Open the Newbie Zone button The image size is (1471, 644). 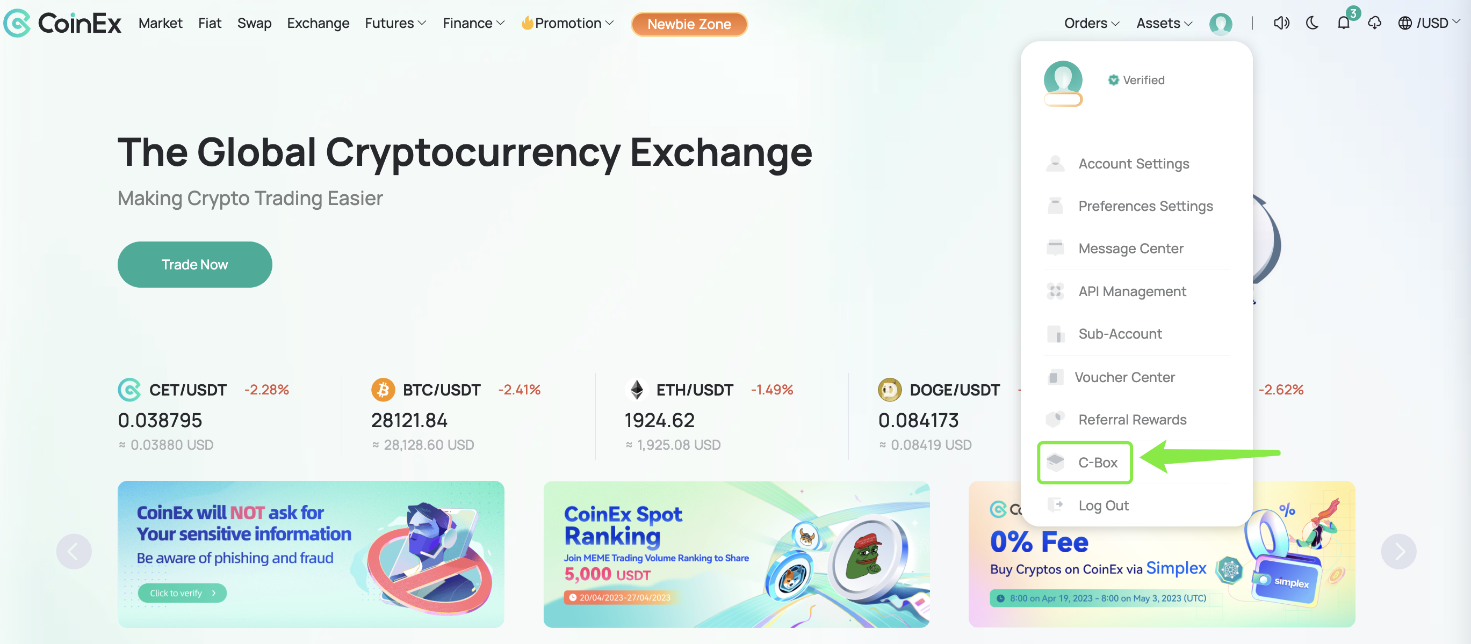(689, 24)
